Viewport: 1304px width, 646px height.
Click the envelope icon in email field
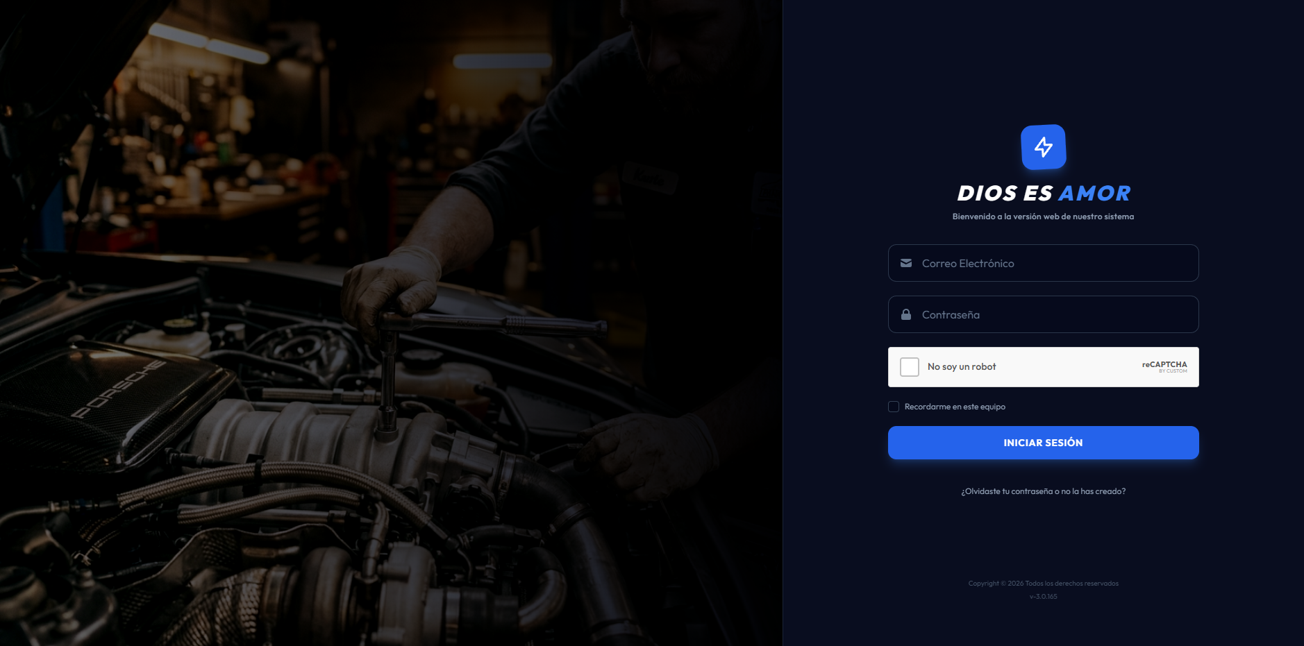pyautogui.click(x=906, y=263)
